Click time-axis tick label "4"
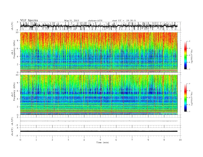This screenshot has width=203, height=157. (84, 140)
